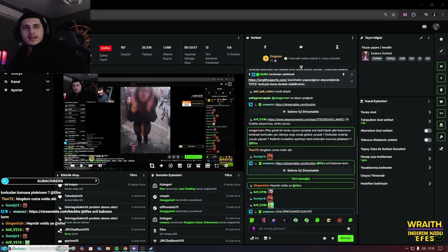Open chat settings gear icon

(333, 238)
